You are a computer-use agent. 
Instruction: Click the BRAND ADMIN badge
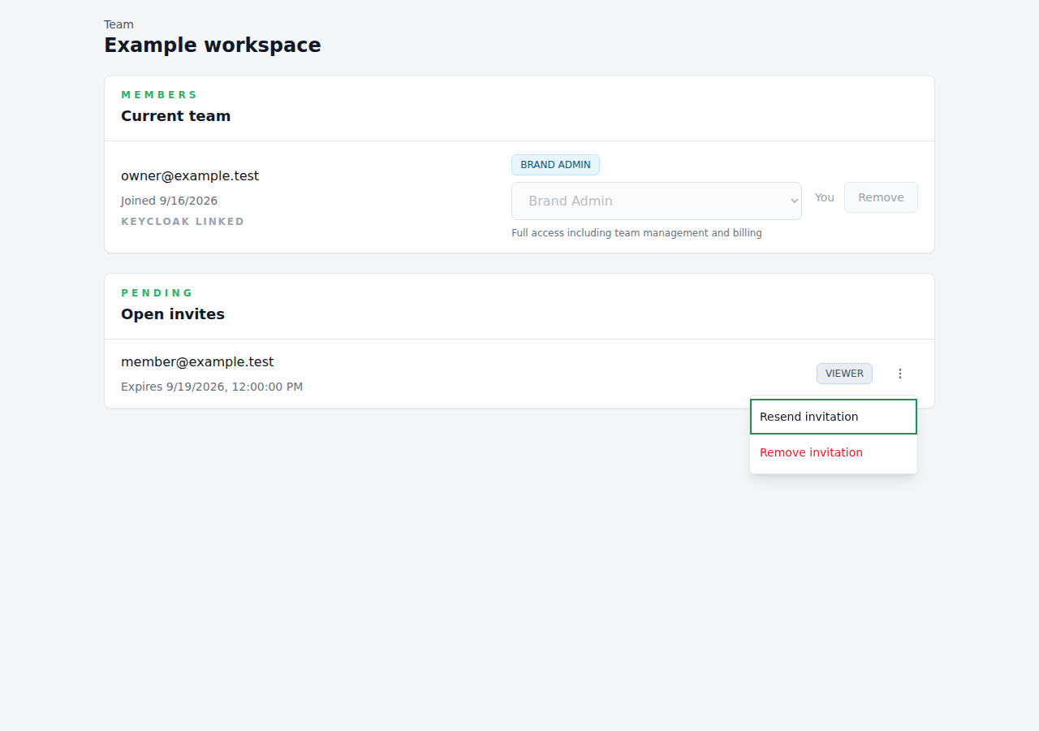point(555,165)
